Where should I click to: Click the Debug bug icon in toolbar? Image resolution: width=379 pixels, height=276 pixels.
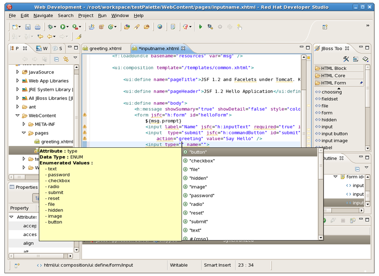(51, 27)
